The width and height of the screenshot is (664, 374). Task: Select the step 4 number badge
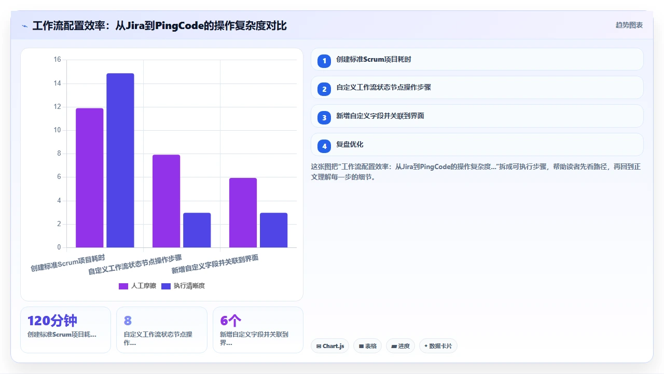pyautogui.click(x=324, y=146)
